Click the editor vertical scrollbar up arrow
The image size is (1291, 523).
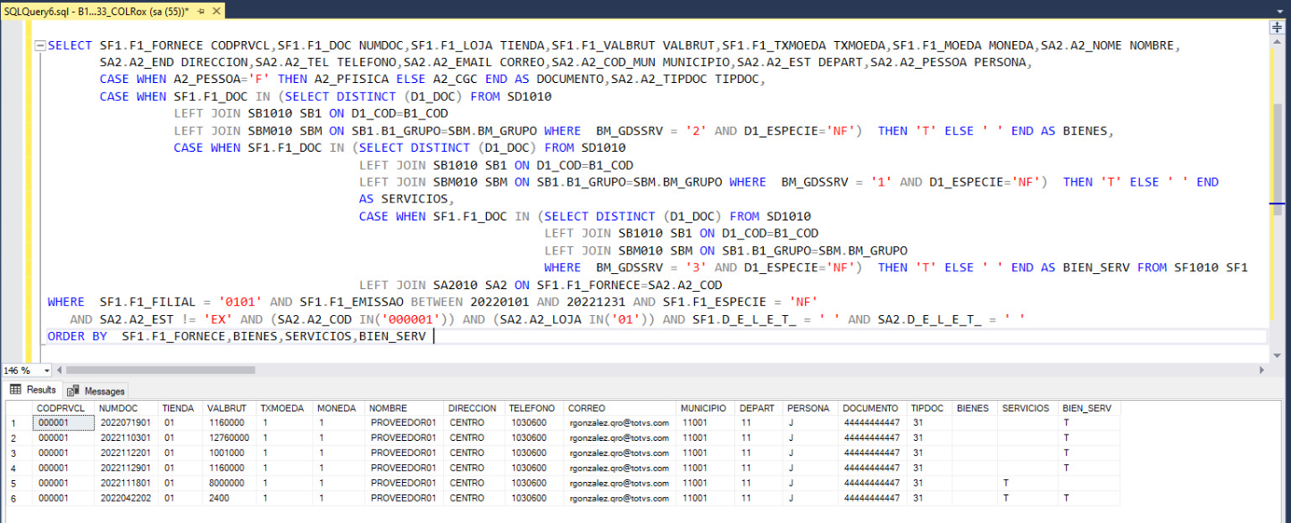coord(1277,41)
